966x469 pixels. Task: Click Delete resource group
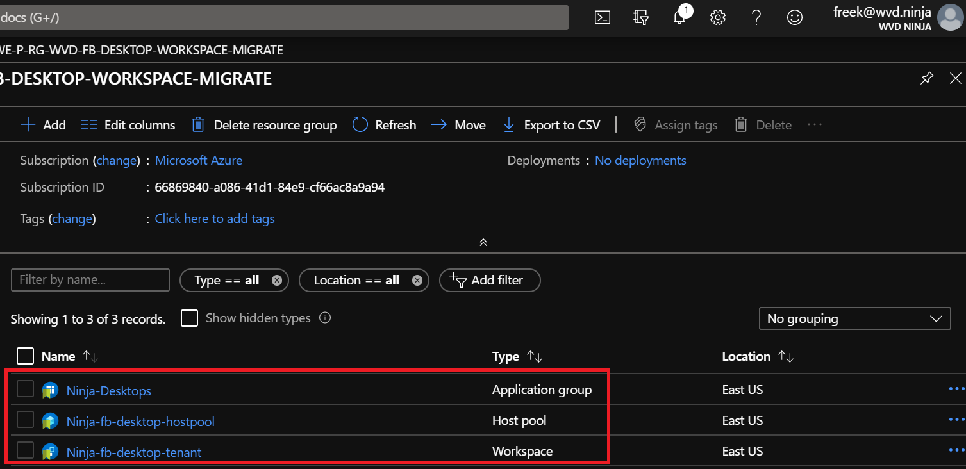(264, 125)
